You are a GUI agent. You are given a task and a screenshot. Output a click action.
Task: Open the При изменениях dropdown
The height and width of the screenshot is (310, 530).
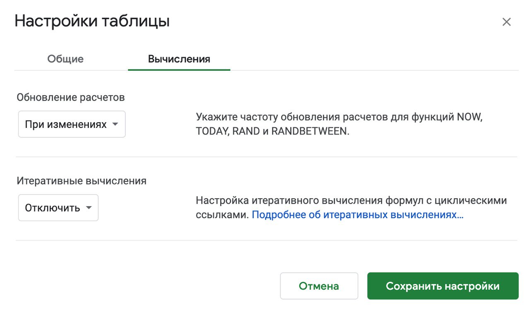tap(72, 124)
